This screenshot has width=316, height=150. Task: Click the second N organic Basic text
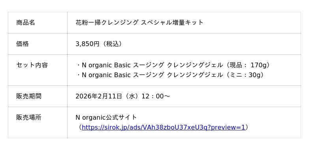click(106, 75)
